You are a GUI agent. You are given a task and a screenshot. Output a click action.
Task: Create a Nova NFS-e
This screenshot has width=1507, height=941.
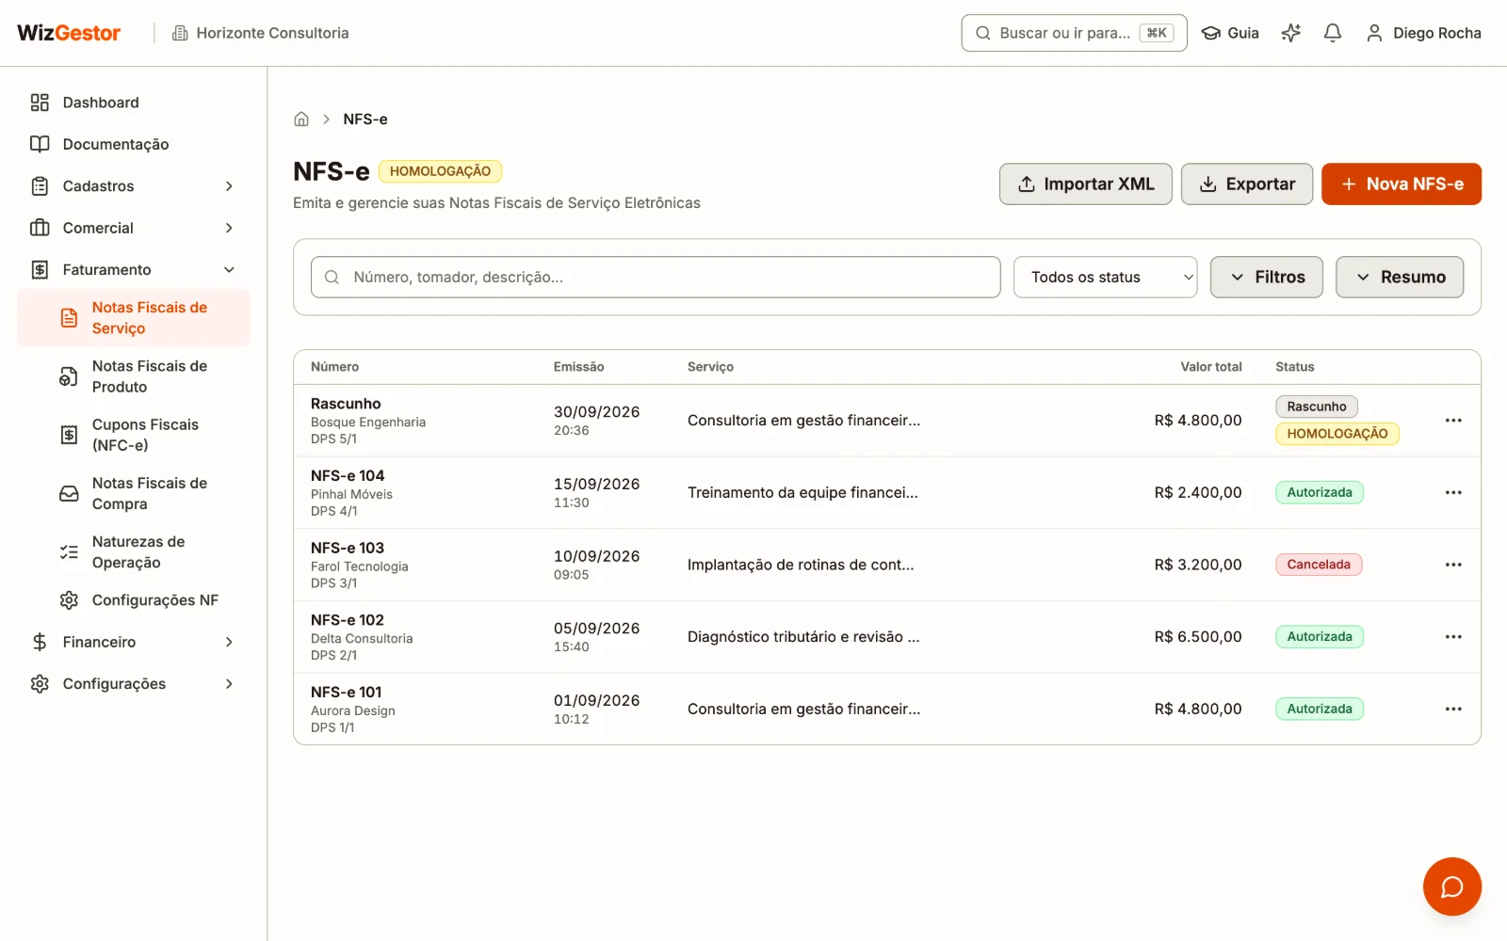1402,184
